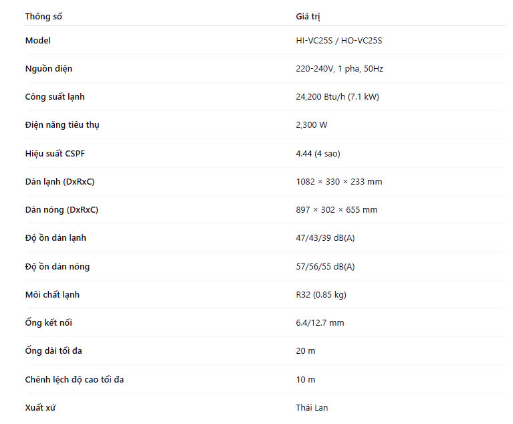The image size is (513, 424).
Task: Select the model value HI-VC25S / HO-VC25S
Action: point(338,41)
